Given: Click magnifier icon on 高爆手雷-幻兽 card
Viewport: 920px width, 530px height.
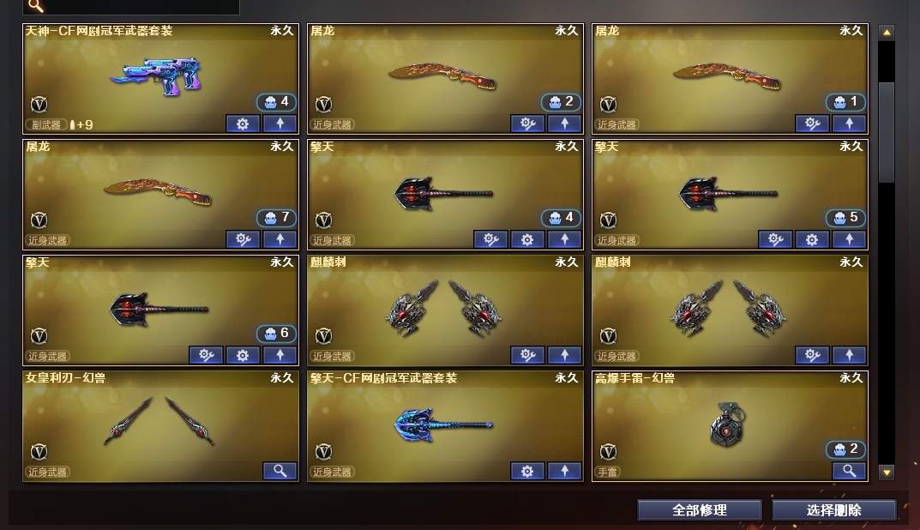Looking at the screenshot, I should 849,471.
